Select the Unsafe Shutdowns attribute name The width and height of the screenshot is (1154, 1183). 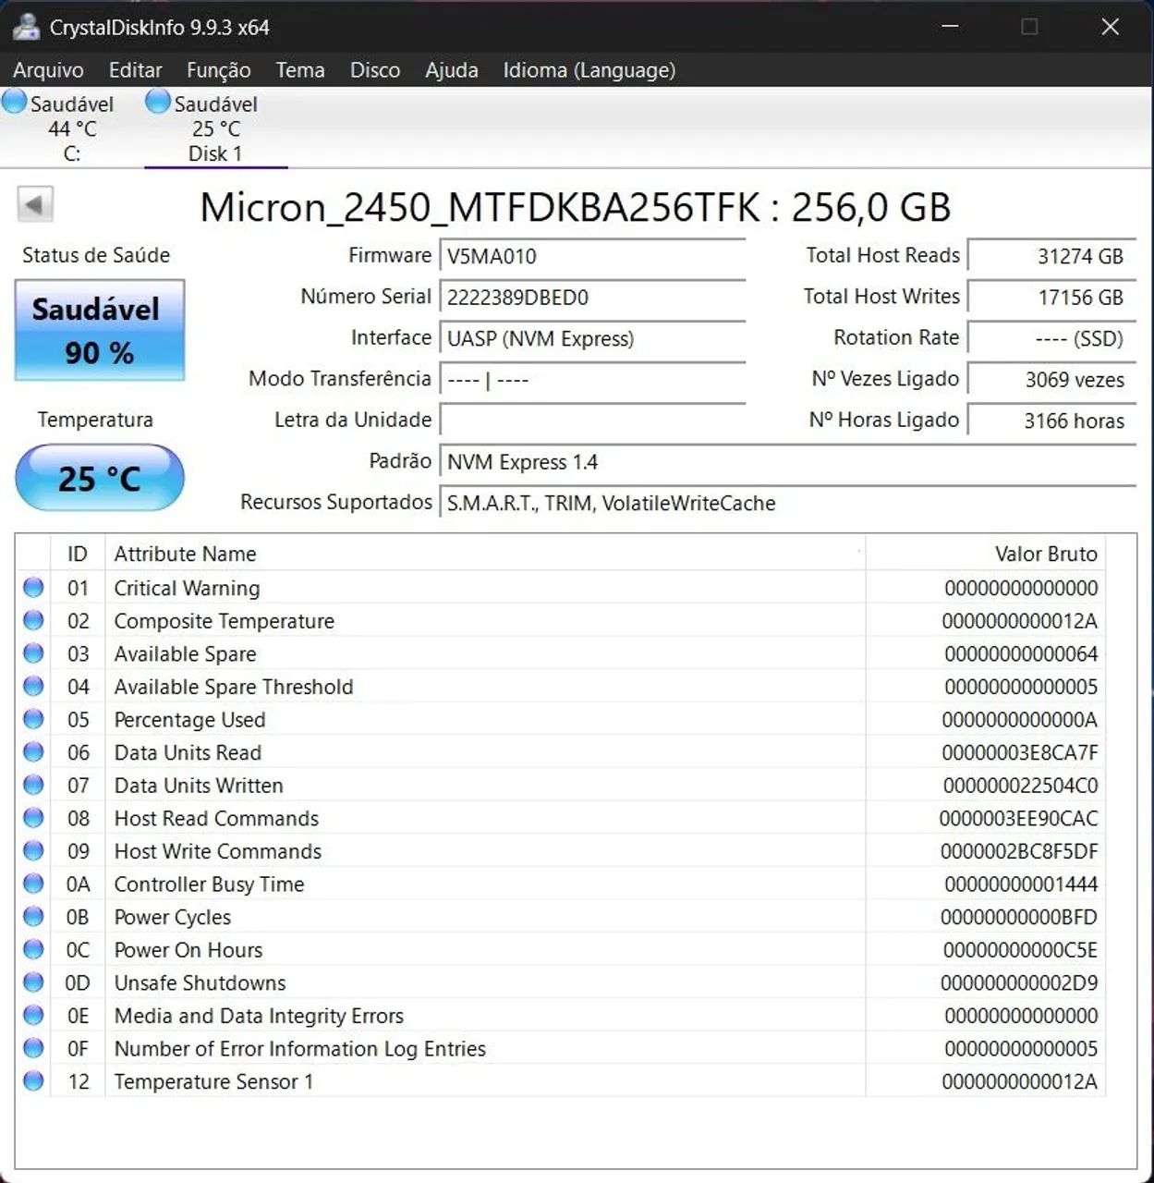click(200, 982)
